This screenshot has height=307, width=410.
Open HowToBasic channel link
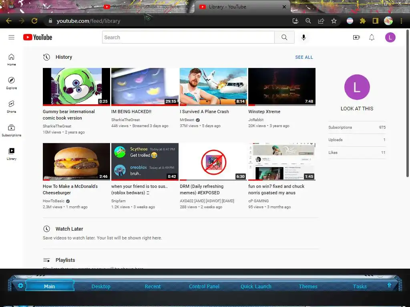(53, 201)
